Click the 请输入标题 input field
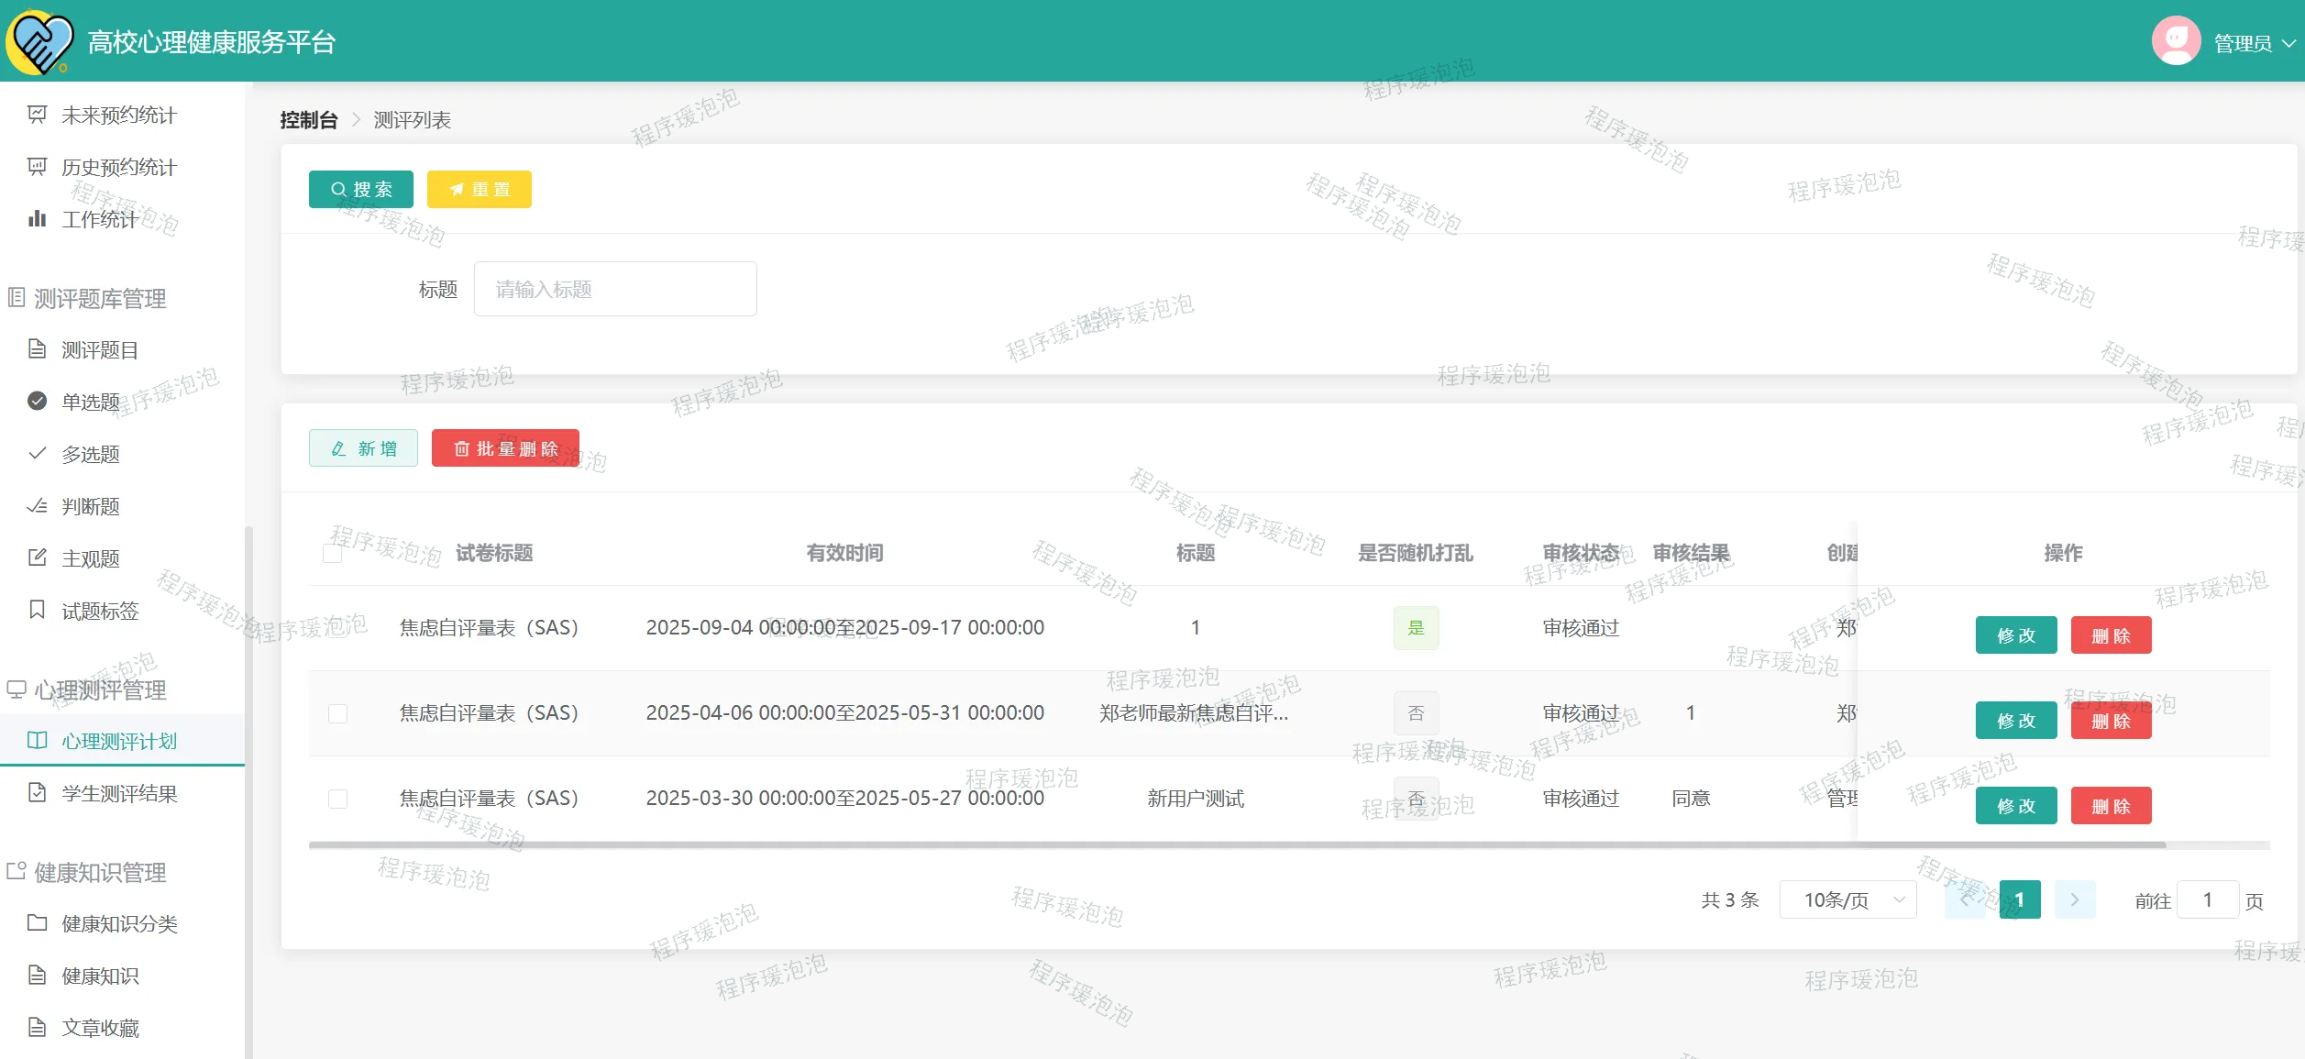Screen dimensions: 2305x1059 [x=614, y=289]
